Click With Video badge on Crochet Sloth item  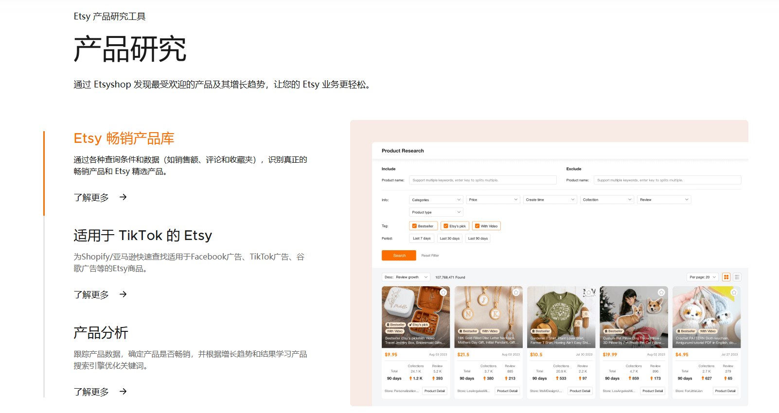[708, 331]
